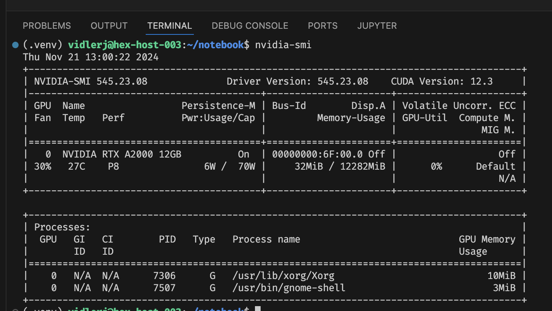This screenshot has width=552, height=311.
Task: Click the Persistence-M column header
Action: click(219, 106)
